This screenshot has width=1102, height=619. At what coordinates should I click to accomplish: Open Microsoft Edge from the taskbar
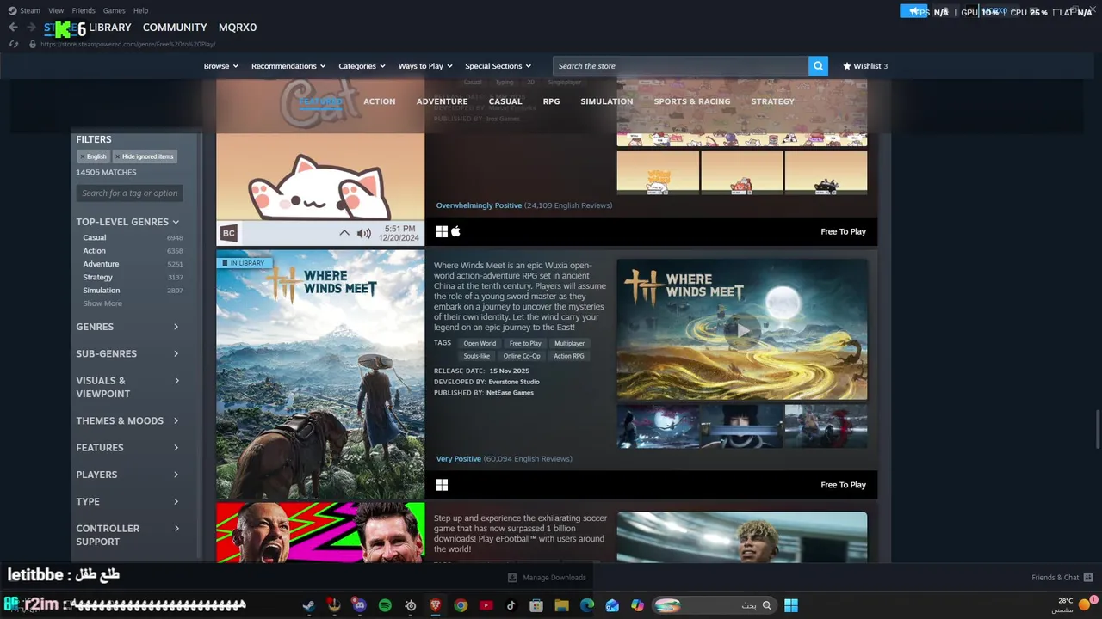(587, 605)
